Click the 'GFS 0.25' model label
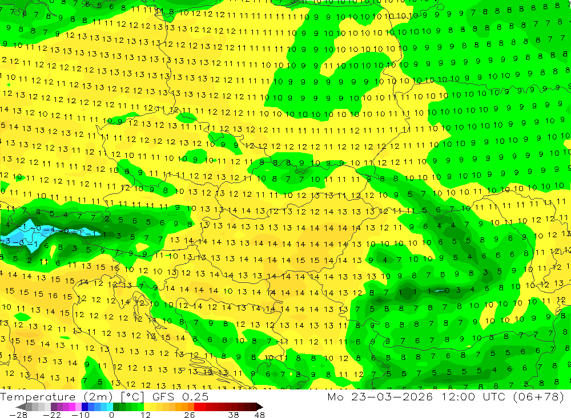The height and width of the screenshot is (418, 571). (x=180, y=396)
